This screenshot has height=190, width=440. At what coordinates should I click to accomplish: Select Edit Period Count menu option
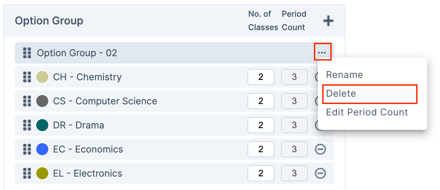click(x=367, y=112)
